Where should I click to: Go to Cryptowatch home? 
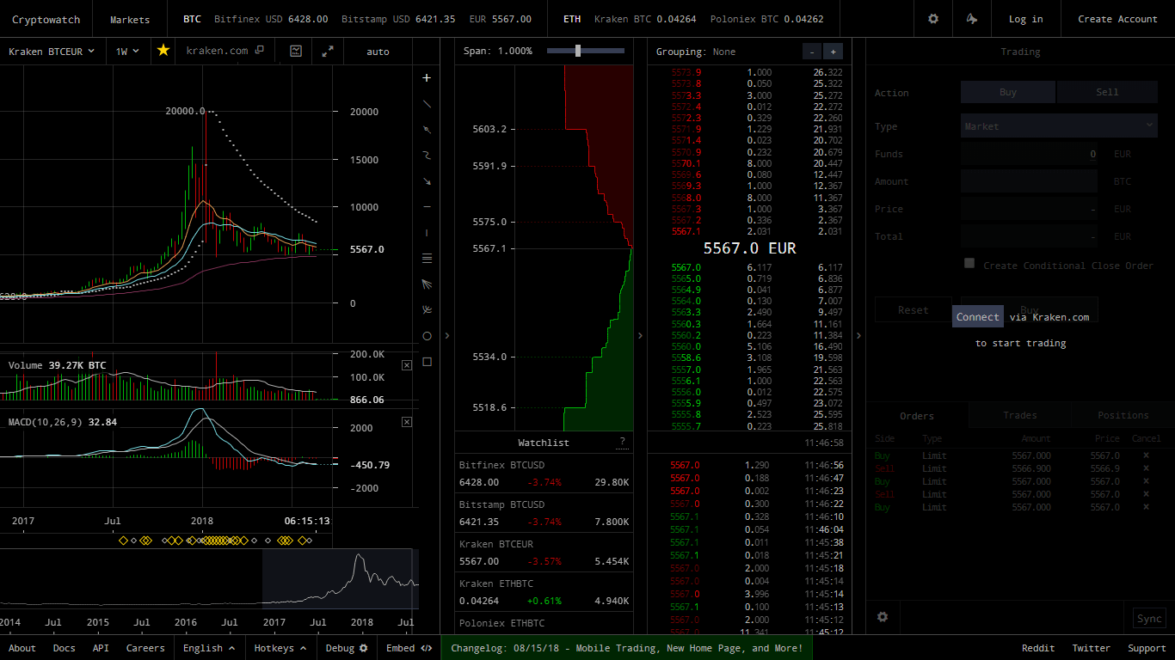click(46, 19)
